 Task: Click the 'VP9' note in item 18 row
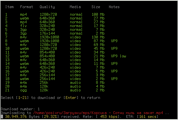[114, 79]
